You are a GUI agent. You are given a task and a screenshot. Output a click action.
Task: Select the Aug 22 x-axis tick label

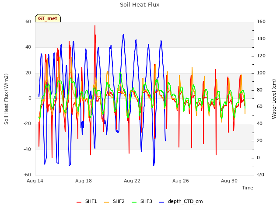point(132,181)
